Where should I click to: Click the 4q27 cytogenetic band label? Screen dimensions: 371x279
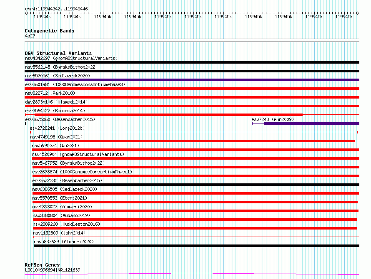(x=30, y=36)
